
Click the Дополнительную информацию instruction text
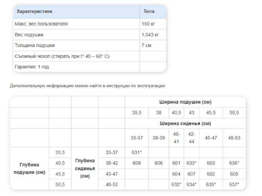88,86
